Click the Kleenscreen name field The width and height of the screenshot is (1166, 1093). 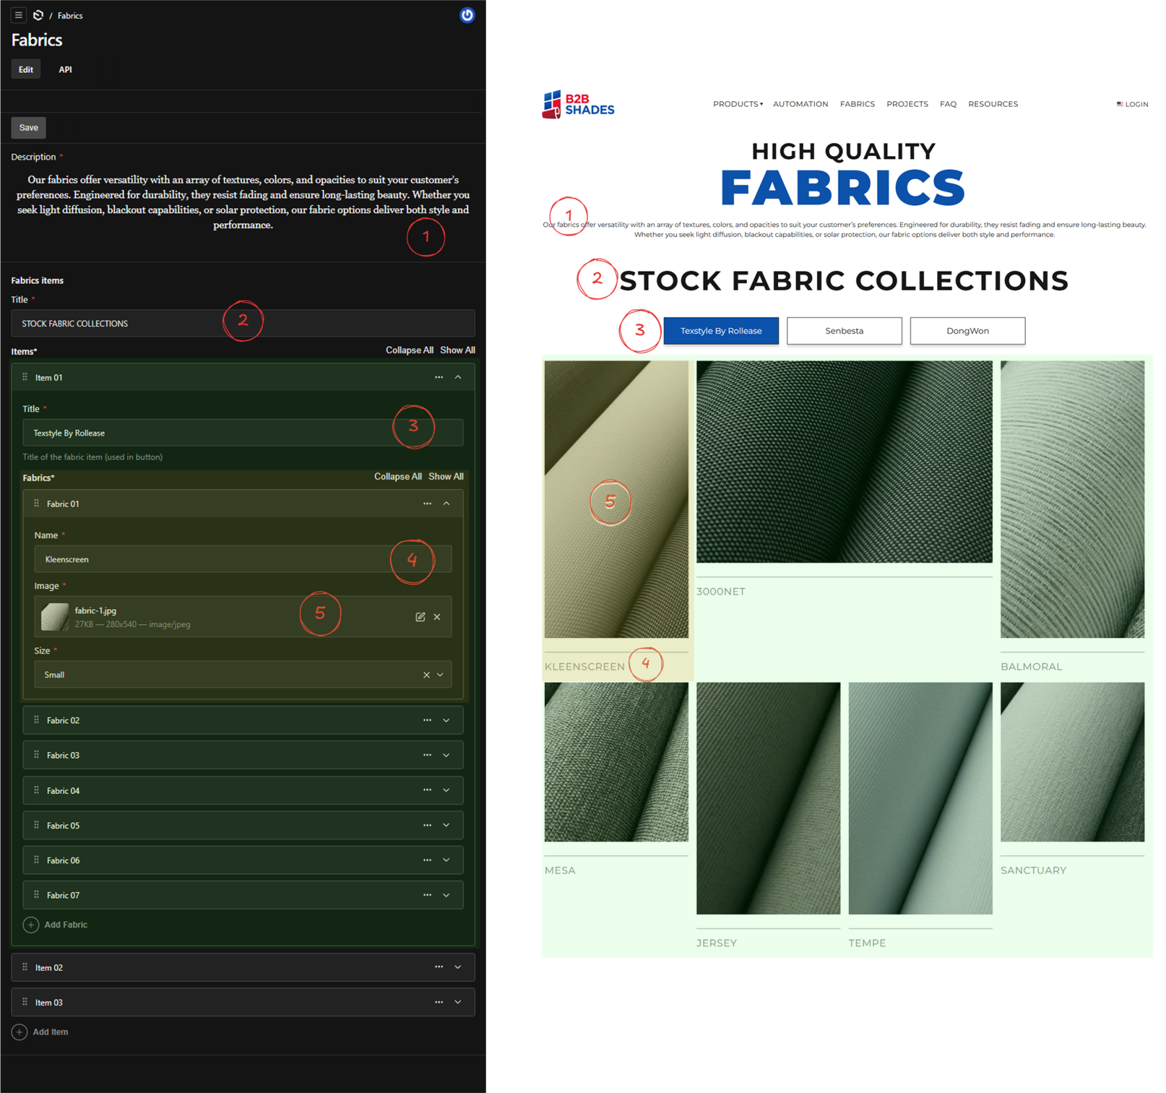243,559
